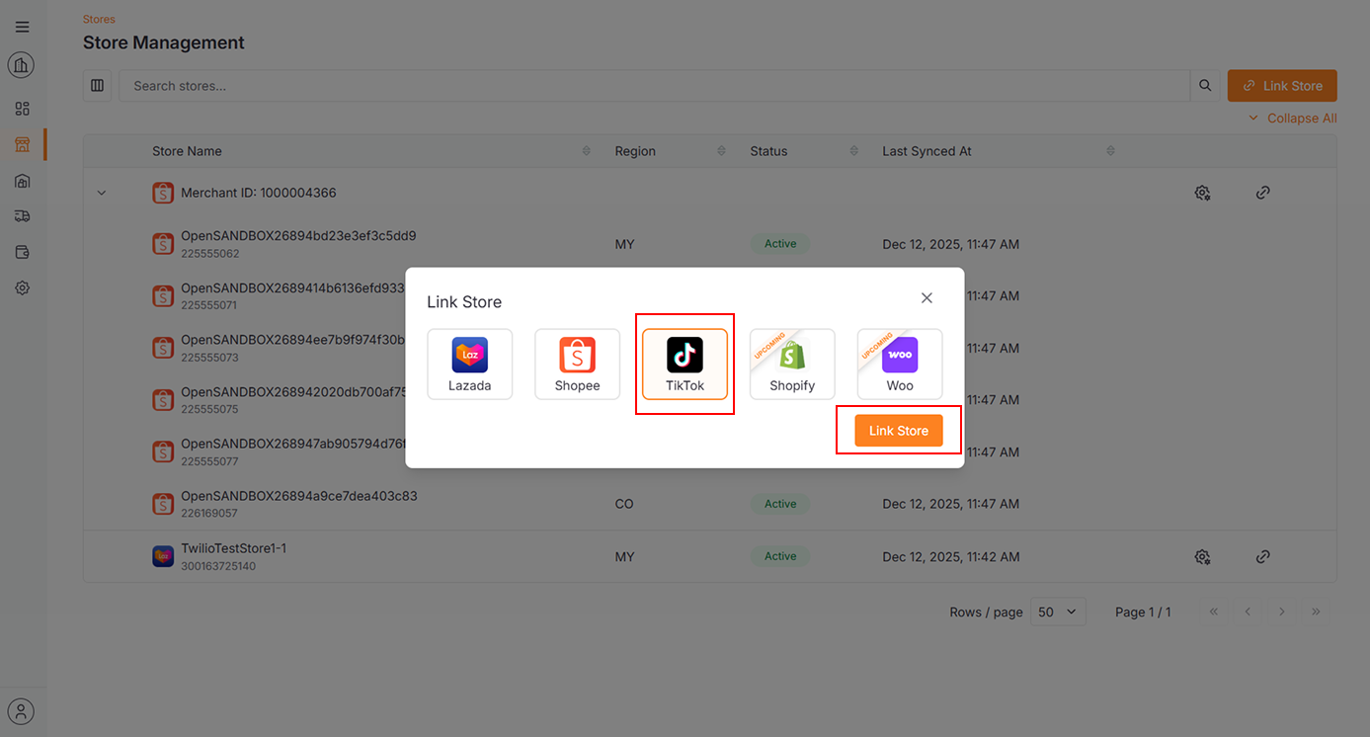Select the Shopee platform option
Screen dimensions: 1370x737
pyautogui.click(x=577, y=365)
